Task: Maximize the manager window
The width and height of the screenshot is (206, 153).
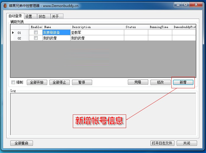Action: (186, 5)
